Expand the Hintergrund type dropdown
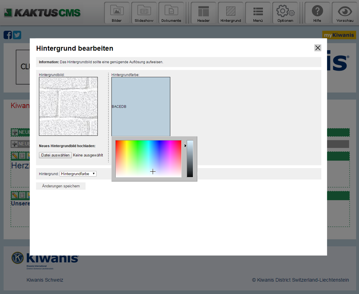 click(x=78, y=174)
